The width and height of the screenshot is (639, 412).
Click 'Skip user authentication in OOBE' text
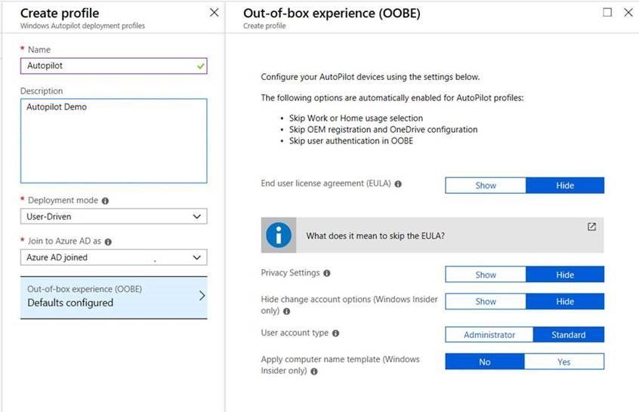pyautogui.click(x=351, y=141)
